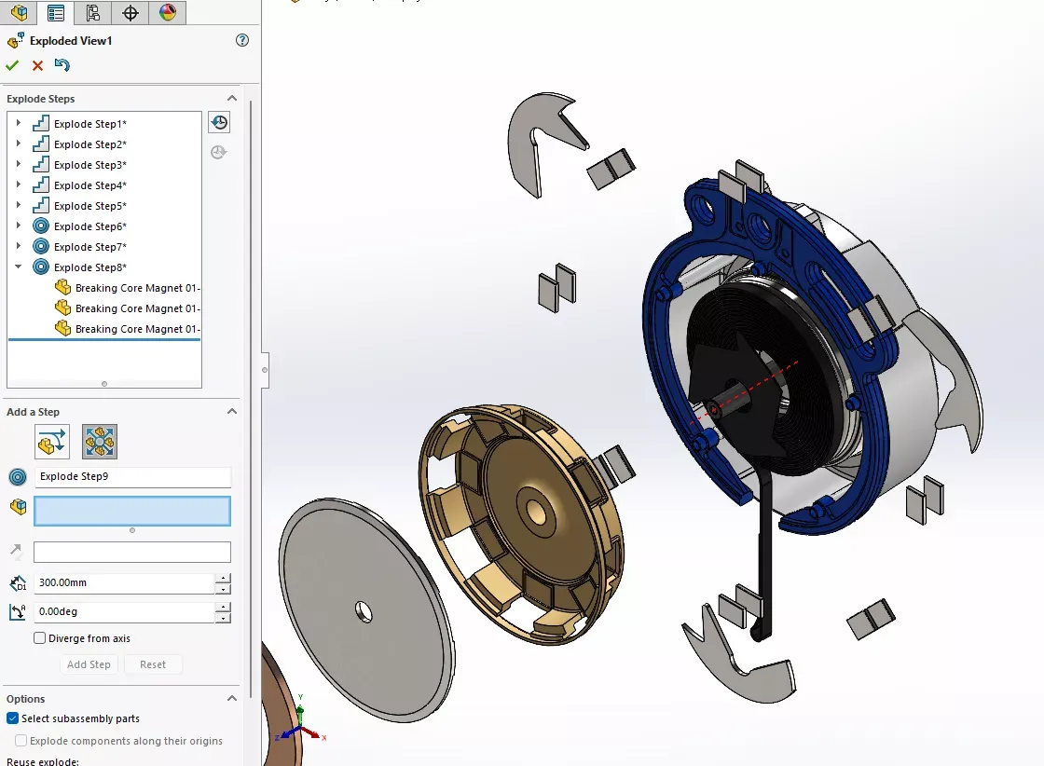Open the help question mark icon
The width and height of the screenshot is (1044, 766).
pyautogui.click(x=241, y=40)
